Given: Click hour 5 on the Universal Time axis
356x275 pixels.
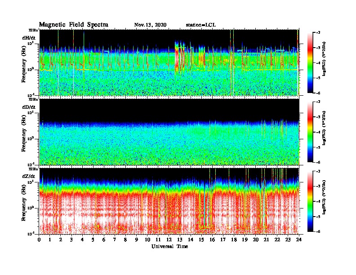Looking at the screenshot, I should (x=93, y=240).
